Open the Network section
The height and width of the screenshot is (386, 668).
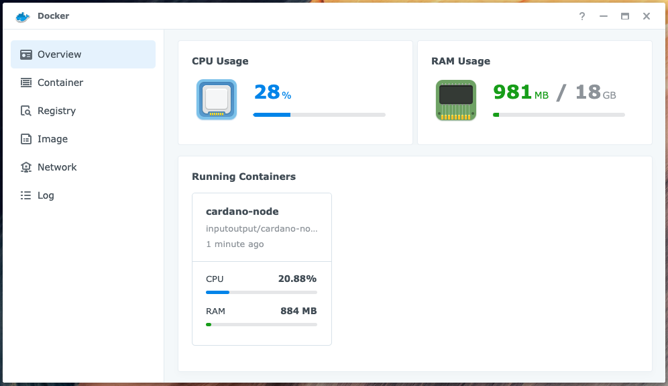[83, 166]
